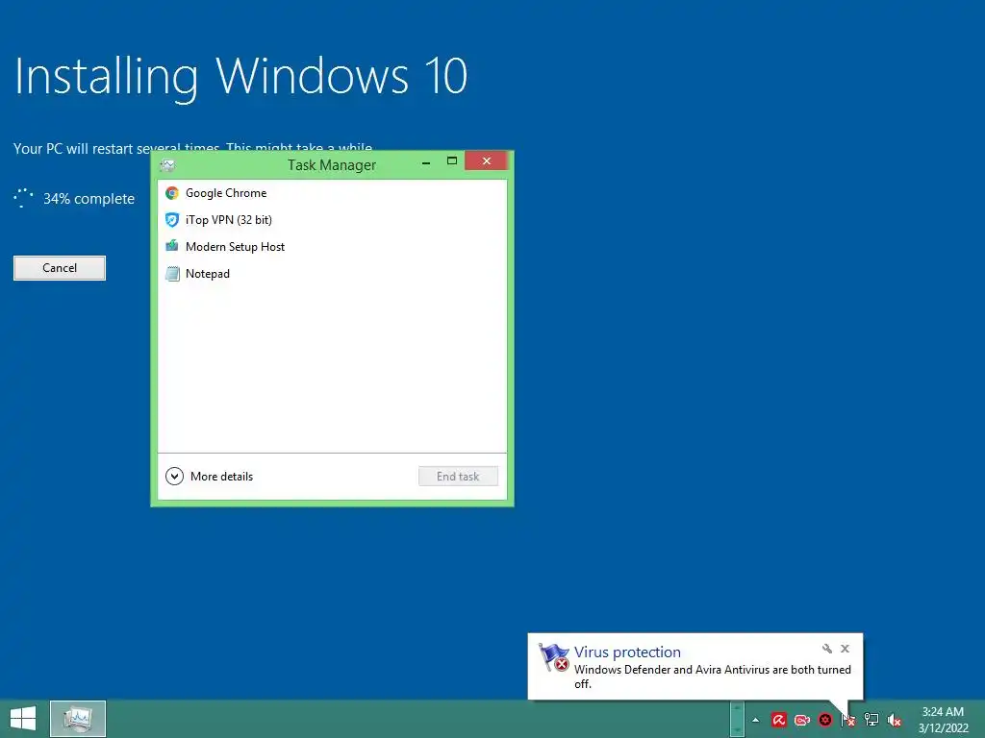Select the iTop VPN (32 bit) row

coord(332,220)
